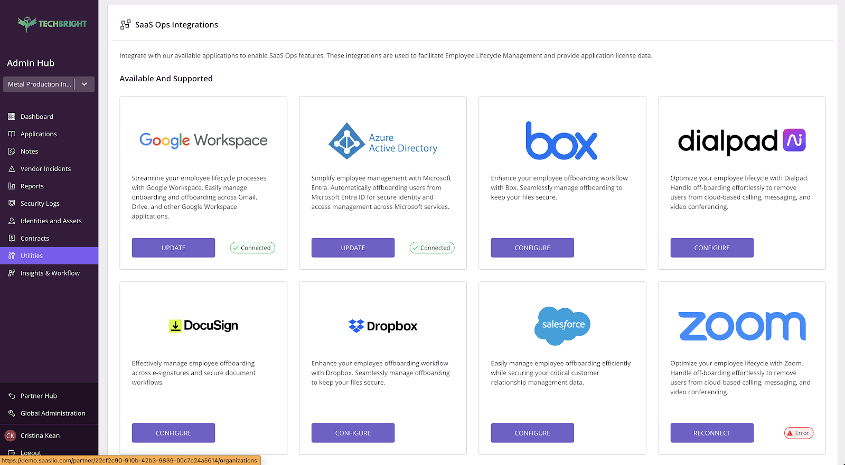Select the Utilities menu item
Screen dimensions: 845x465
49,256
